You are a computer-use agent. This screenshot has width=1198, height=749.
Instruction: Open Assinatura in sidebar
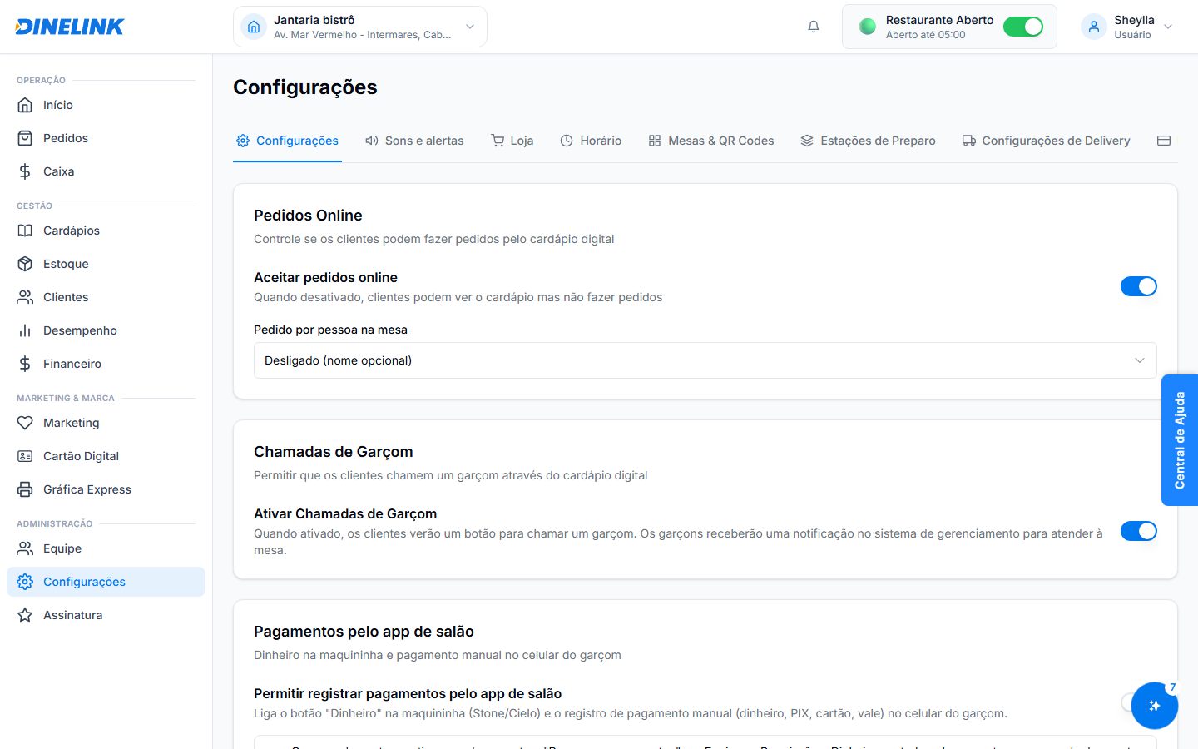106,615
